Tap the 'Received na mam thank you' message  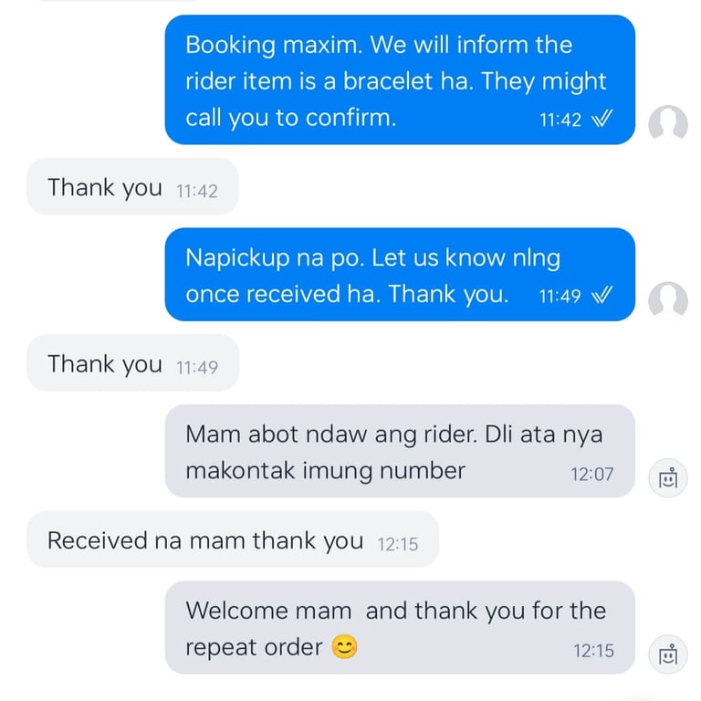tap(233, 539)
